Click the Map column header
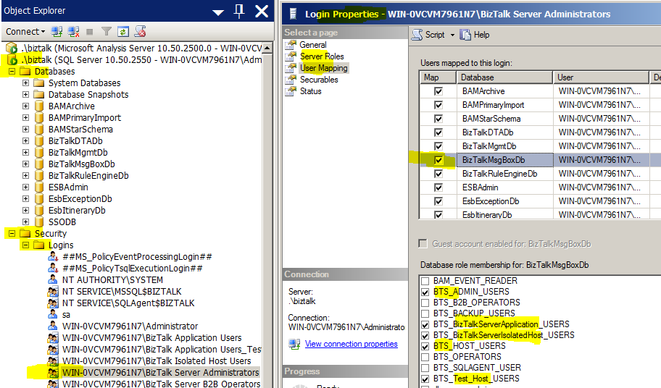 click(438, 77)
